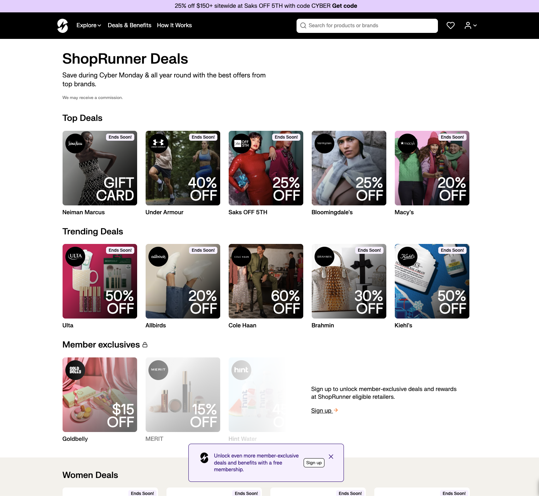Screen dimensions: 539x496
Task: Open the MERIT 15% off member deal
Action: point(183,395)
